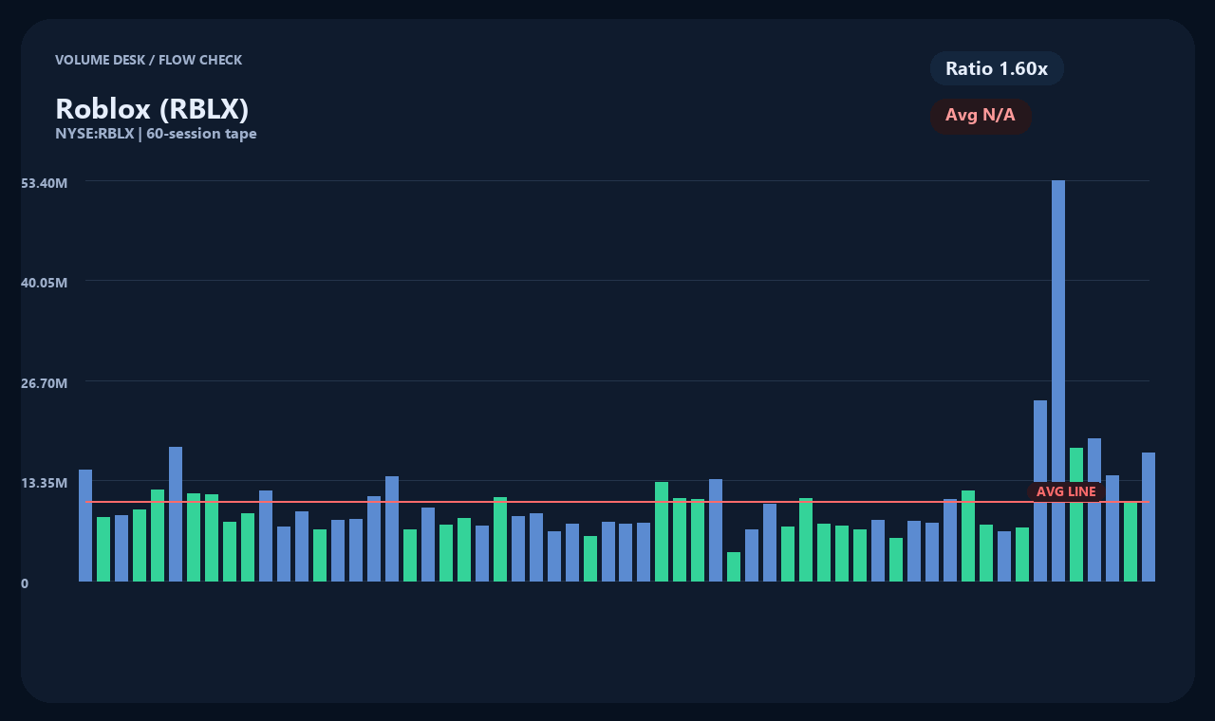Click the VOLUME DESK / FLOW CHECK header
Viewport: 1215px width, 721px height.
coord(148,60)
